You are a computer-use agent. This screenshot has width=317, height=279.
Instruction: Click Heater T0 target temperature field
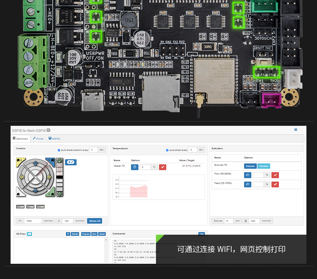[x=146, y=167]
